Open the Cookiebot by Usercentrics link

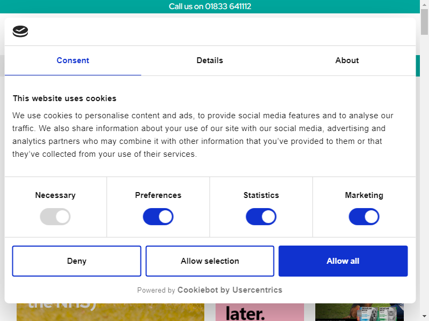(x=230, y=290)
